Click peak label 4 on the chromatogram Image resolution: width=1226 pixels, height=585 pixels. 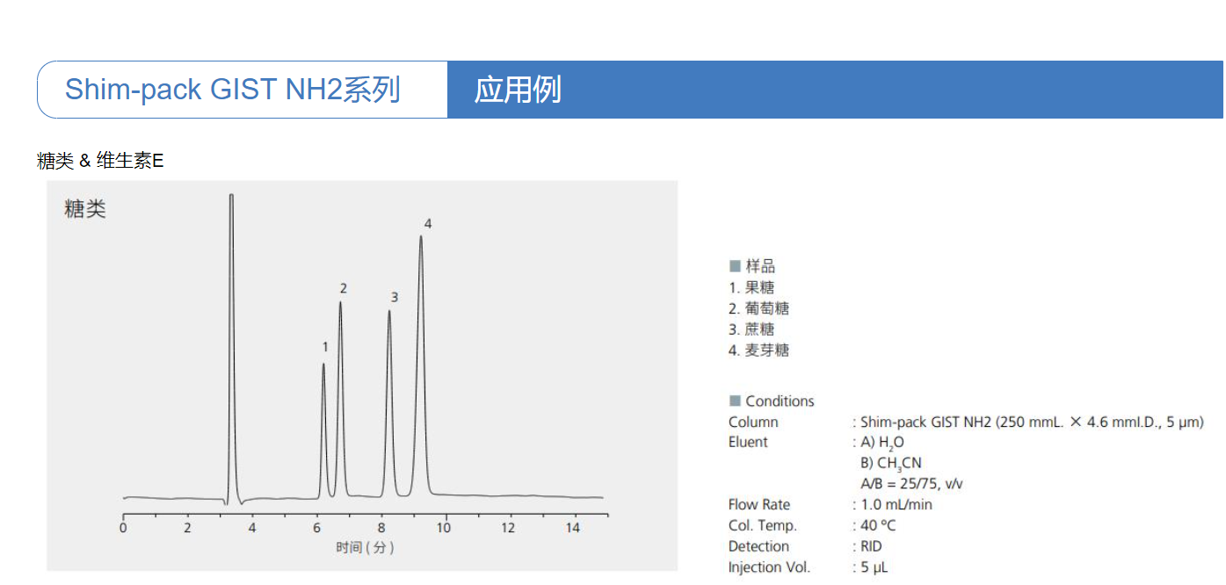click(x=428, y=224)
